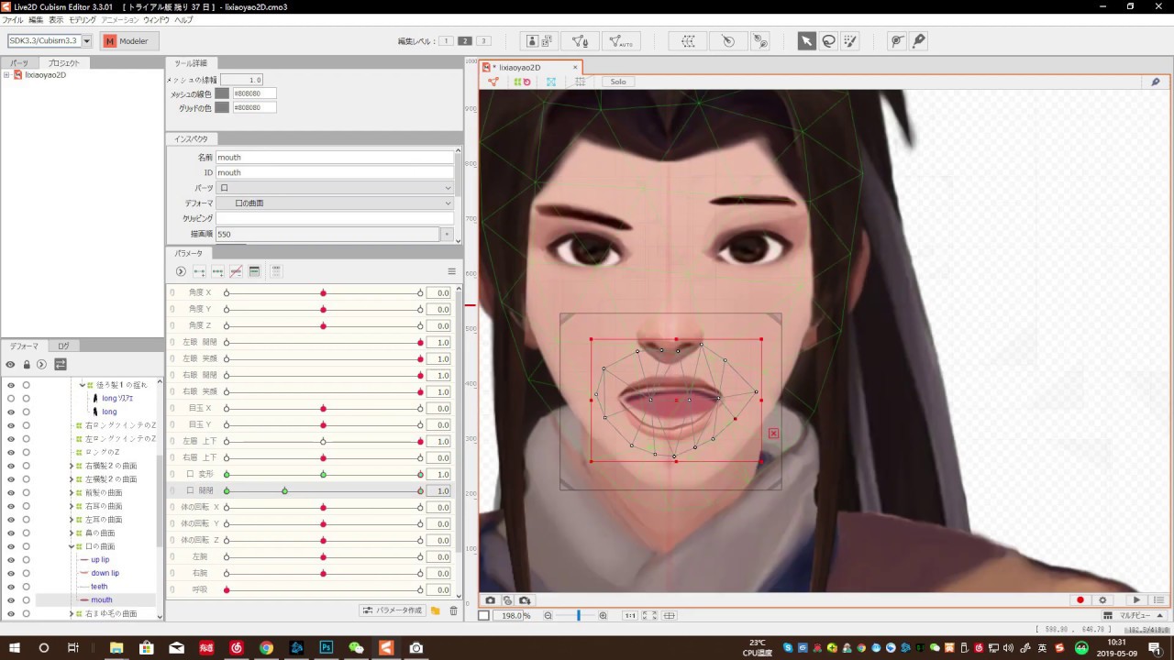Click the パラメータ作成 button
This screenshot has width=1174, height=660.
(x=393, y=610)
